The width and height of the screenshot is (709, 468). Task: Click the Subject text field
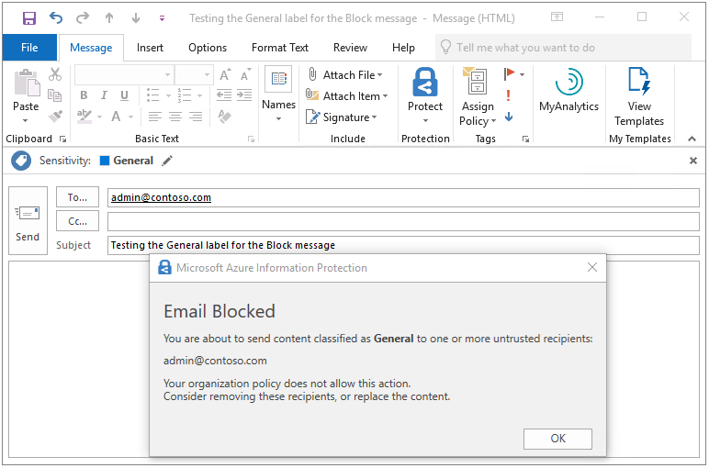click(x=403, y=245)
